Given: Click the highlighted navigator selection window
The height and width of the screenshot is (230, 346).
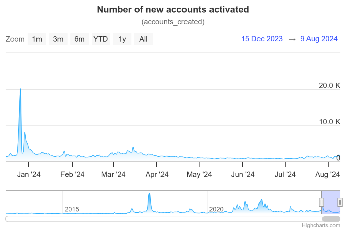Looking at the screenshot, I should (330, 202).
